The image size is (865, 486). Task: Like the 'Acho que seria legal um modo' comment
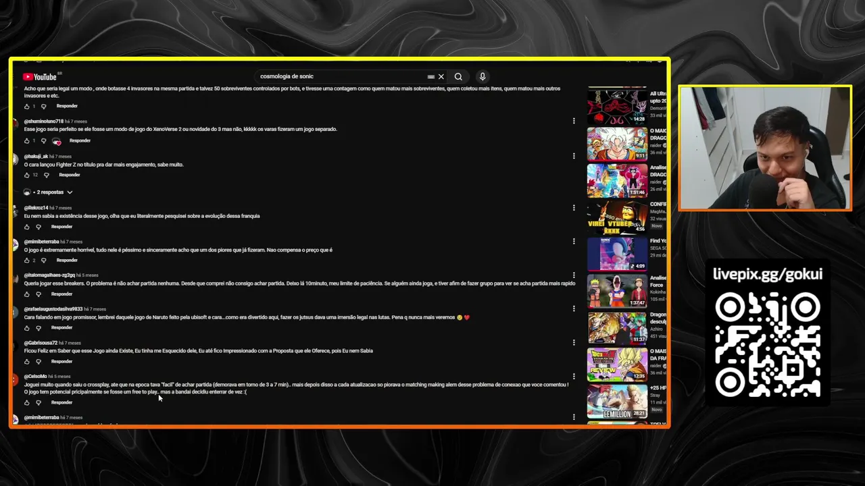pos(27,107)
